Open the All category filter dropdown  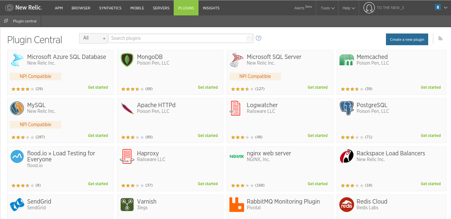[x=93, y=38]
